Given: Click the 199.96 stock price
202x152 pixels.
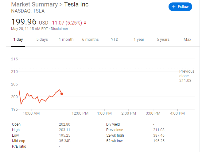Looking at the screenshot, I should [24, 22].
